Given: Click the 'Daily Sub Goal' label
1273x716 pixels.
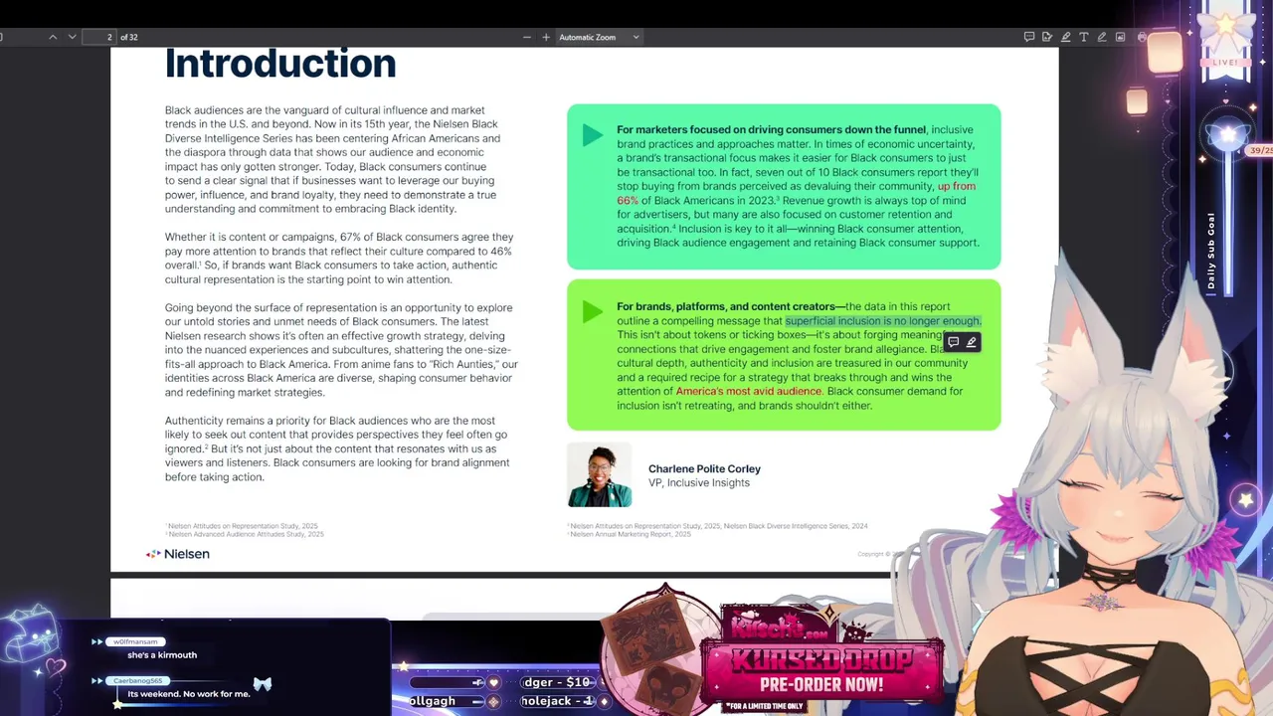Looking at the screenshot, I should point(1211,251).
